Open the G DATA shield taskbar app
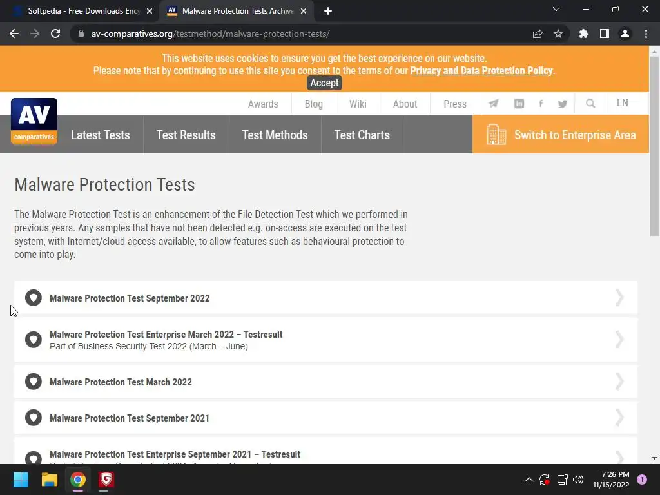Viewport: 660px width, 495px height. click(x=106, y=480)
